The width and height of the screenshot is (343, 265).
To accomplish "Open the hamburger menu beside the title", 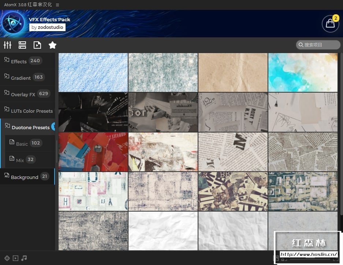I will [x=57, y=5].
